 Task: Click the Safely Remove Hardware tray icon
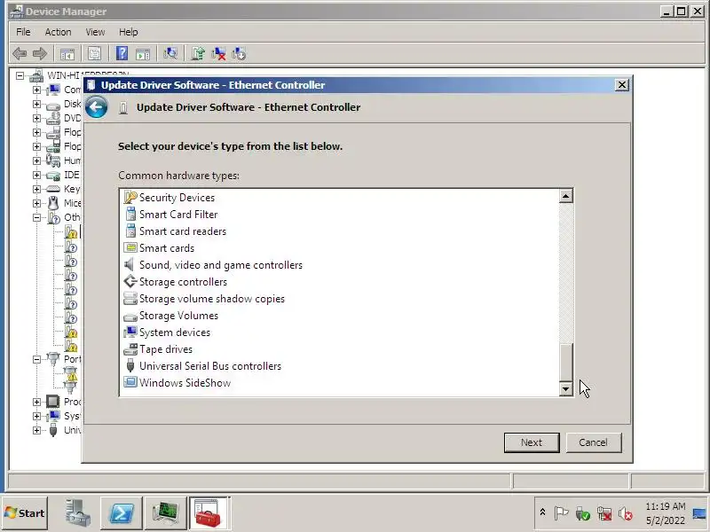pos(582,513)
